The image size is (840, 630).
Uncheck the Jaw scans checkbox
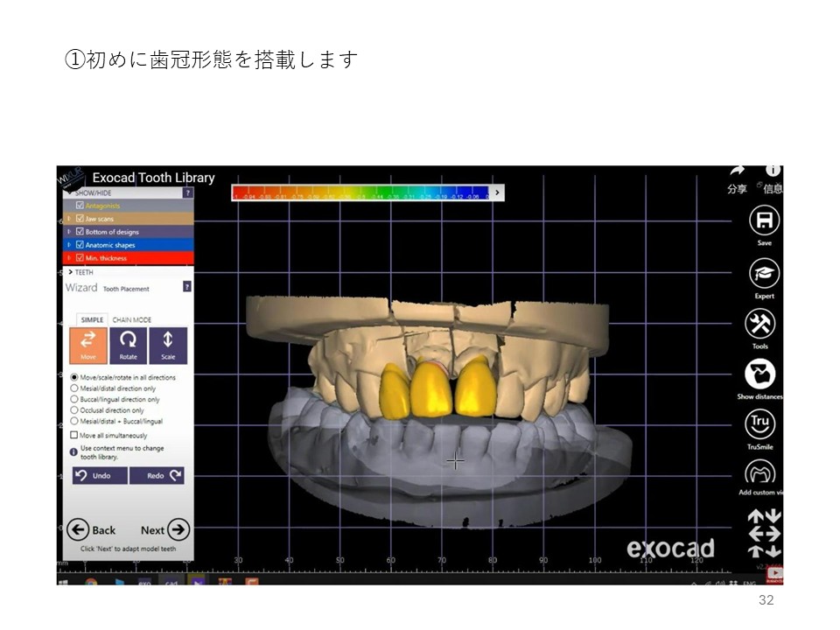point(80,219)
